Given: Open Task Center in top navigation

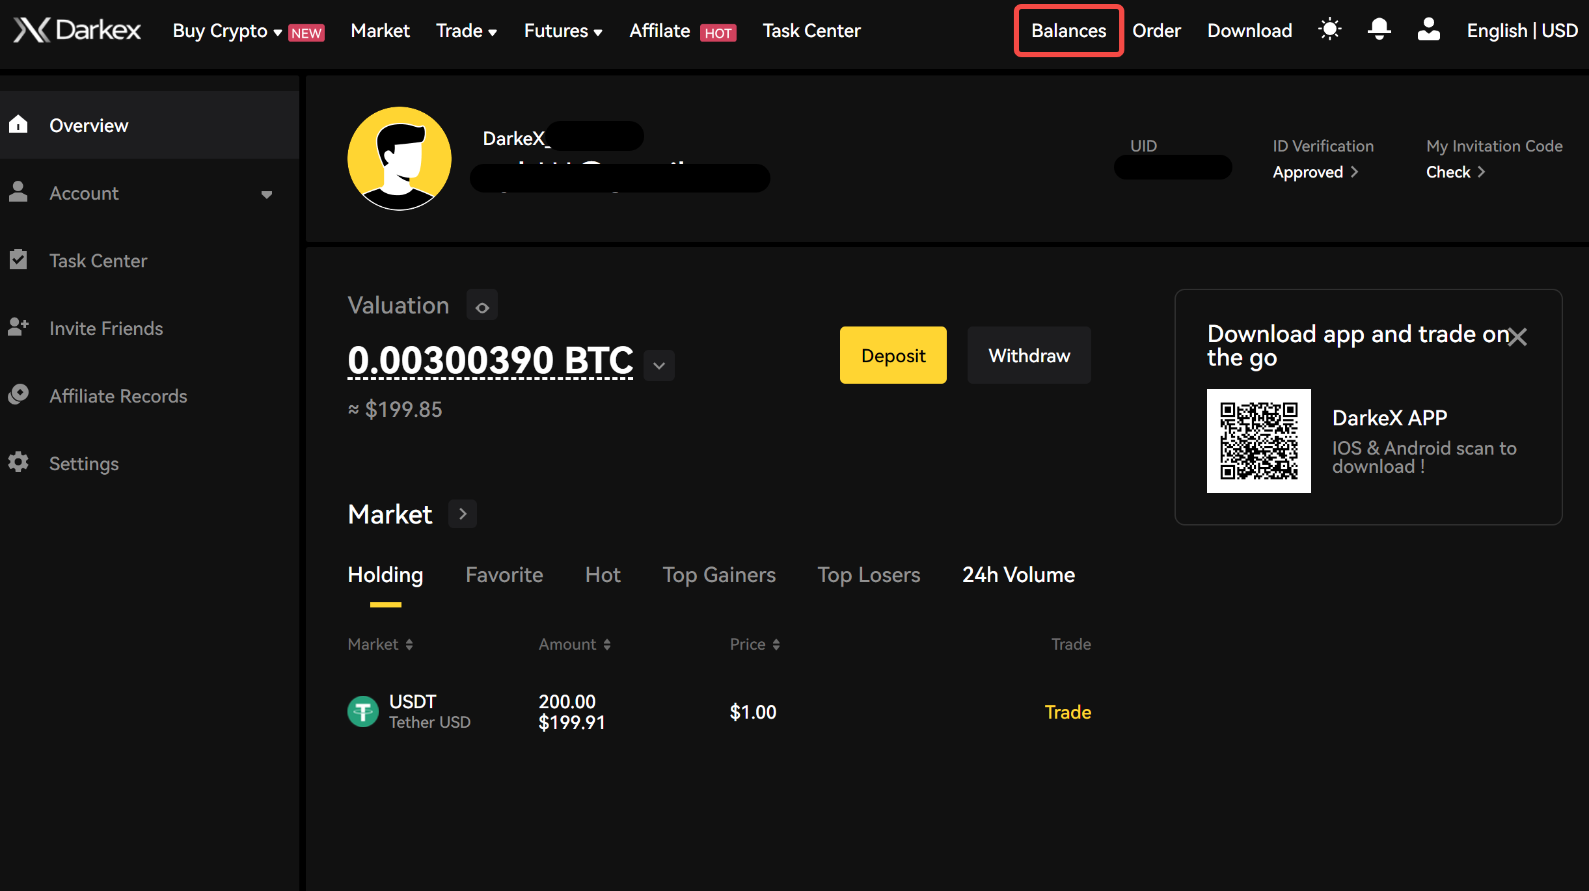Looking at the screenshot, I should [811, 31].
